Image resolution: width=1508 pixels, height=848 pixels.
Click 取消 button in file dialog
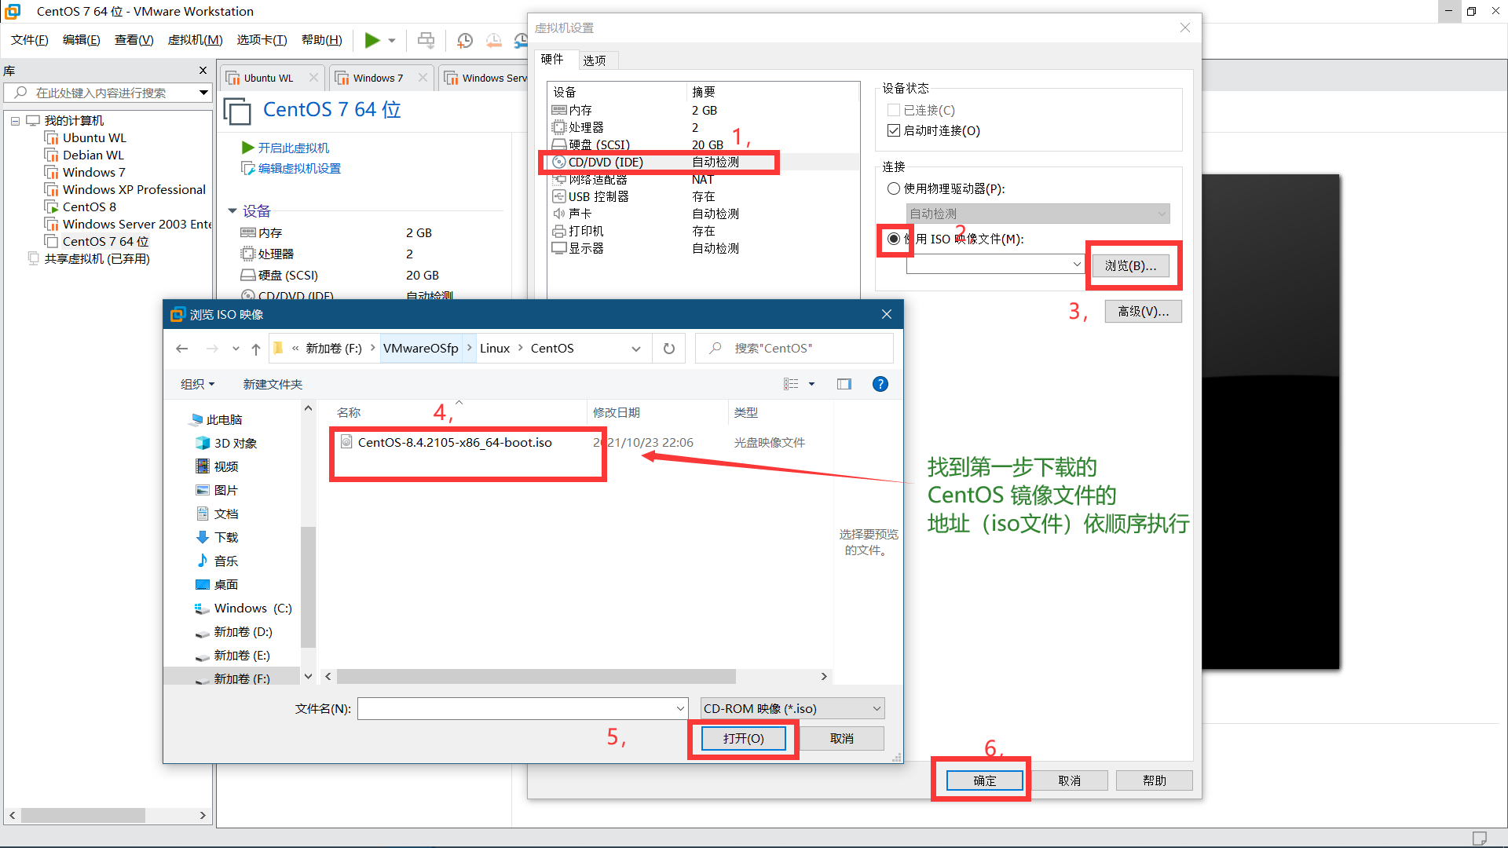842,739
